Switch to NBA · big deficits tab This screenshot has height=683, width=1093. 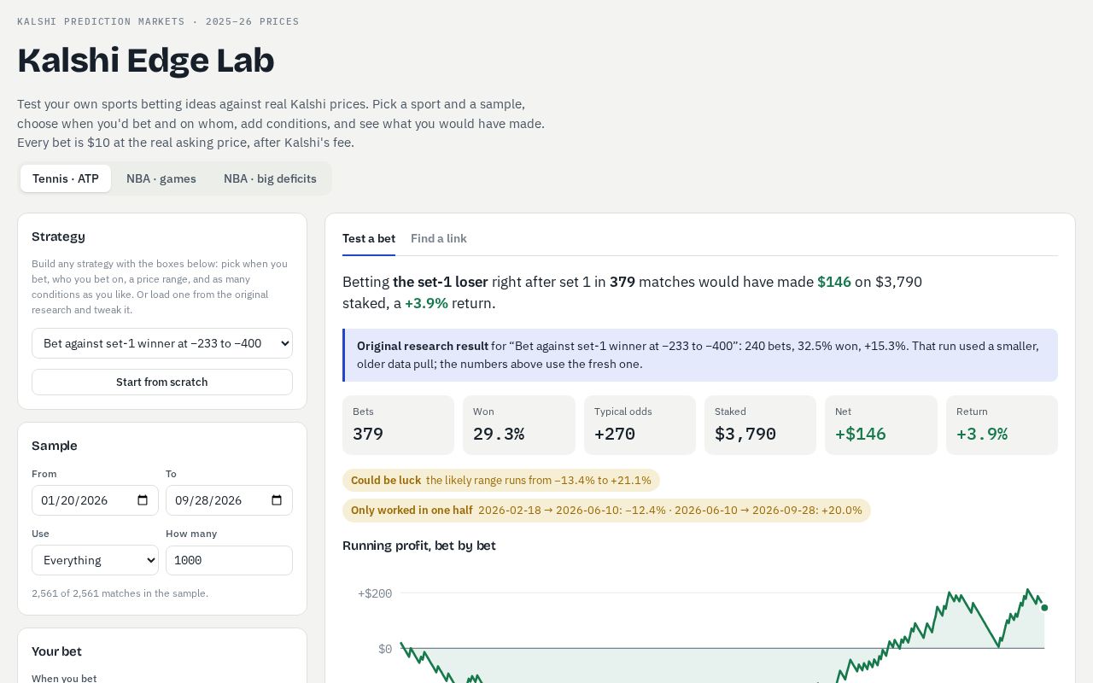(x=270, y=178)
